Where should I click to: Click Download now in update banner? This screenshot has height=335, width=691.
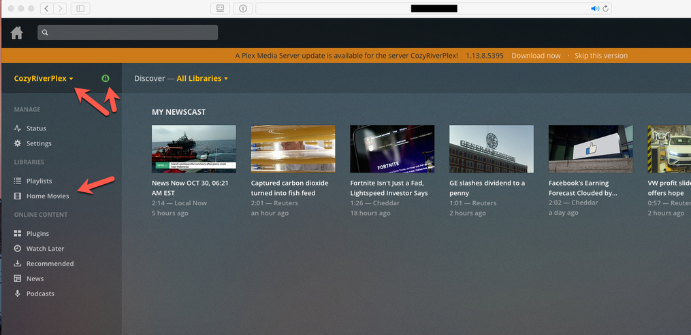(536, 56)
